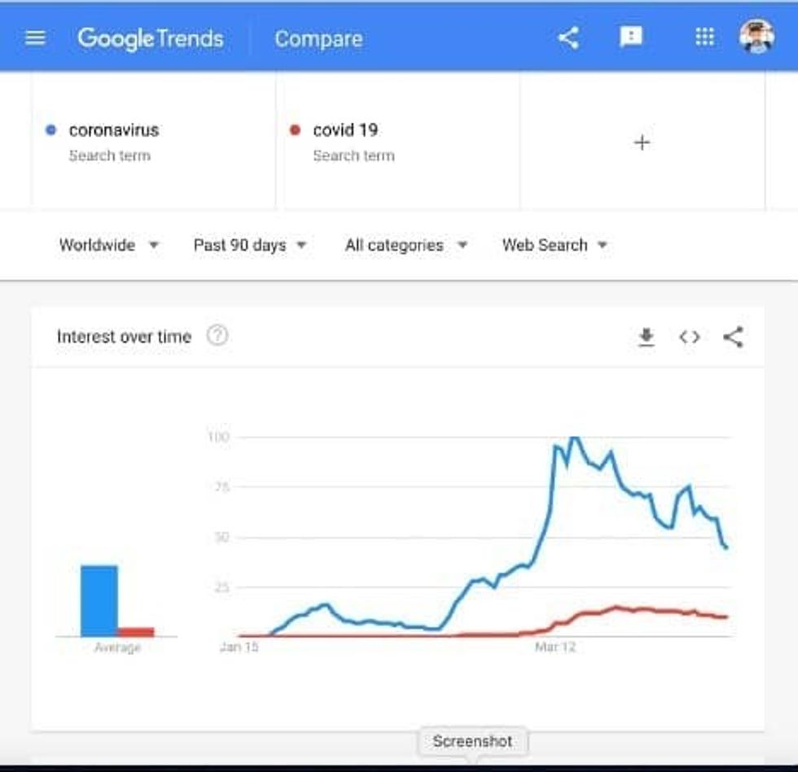Open the Web Search type dropdown

click(555, 245)
